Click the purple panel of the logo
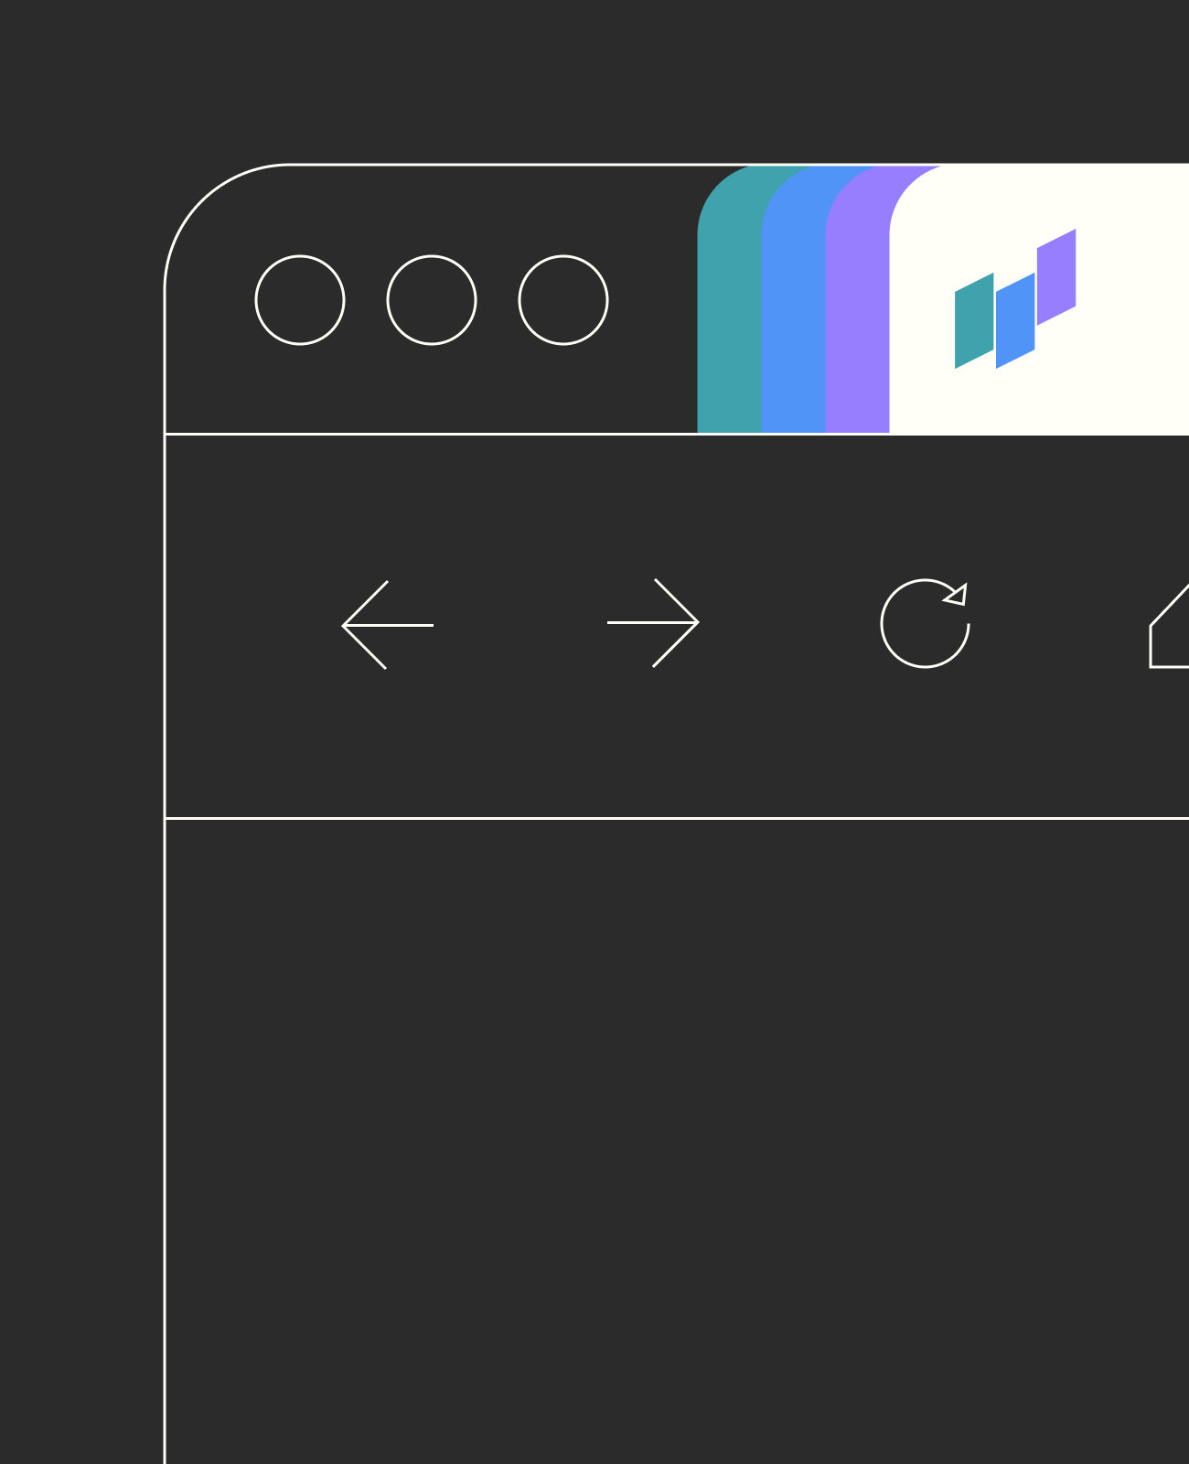Screen dimensions: 1189x1464 point(1056,277)
